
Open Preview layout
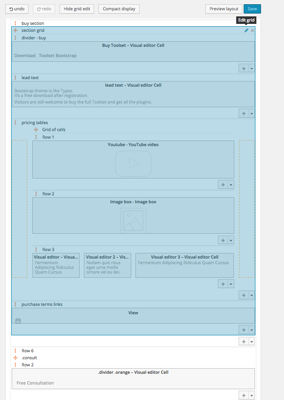pos(224,9)
